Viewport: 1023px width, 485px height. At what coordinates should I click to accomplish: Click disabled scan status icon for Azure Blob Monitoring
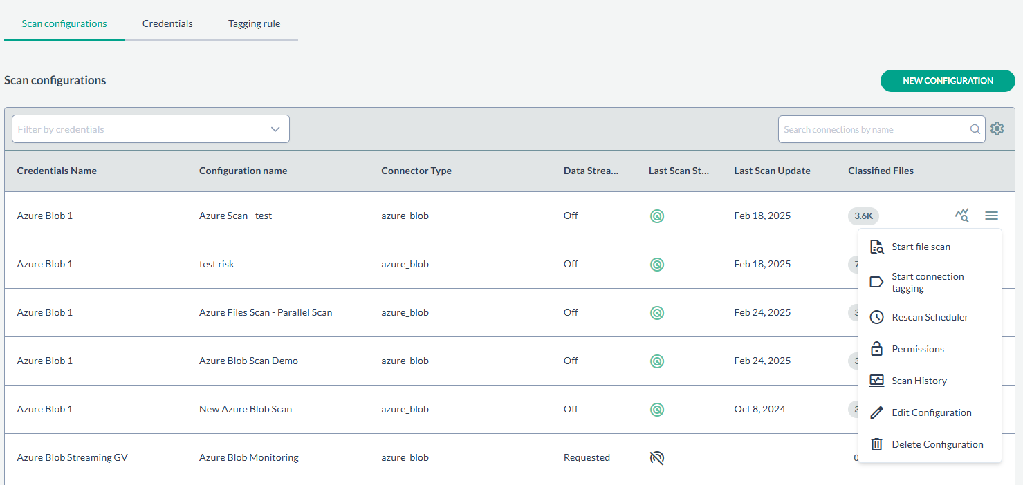(657, 457)
